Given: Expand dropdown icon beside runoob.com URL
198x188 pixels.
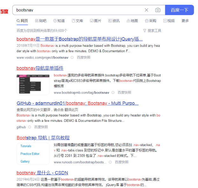Looking at the screenshot, I should click(x=110, y=162).
